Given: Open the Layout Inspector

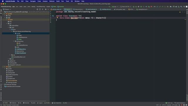Looking at the screenshot, I should coord(180,103).
